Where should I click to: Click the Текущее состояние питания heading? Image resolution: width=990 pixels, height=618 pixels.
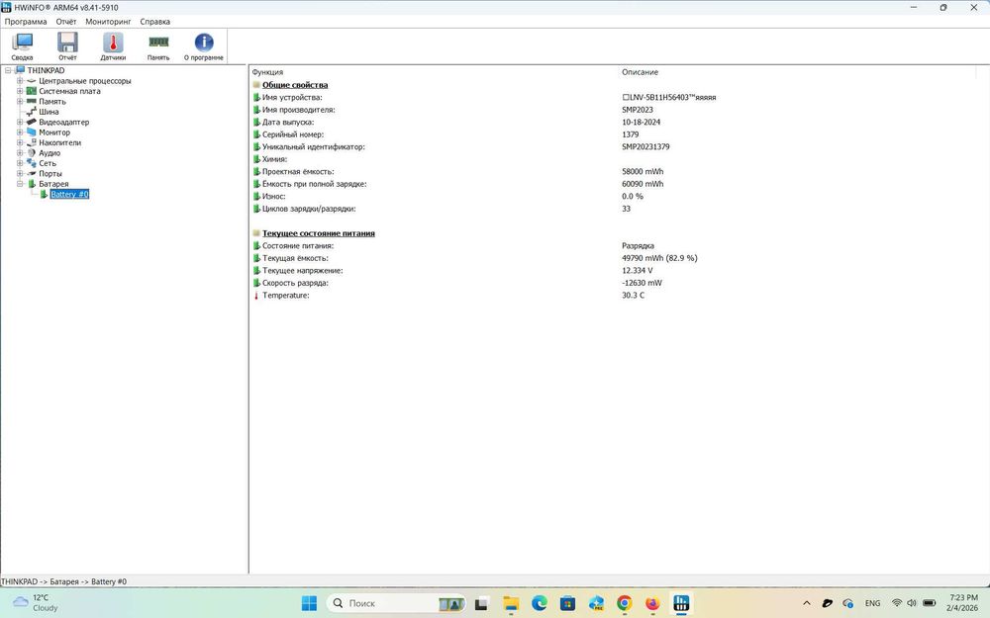(318, 233)
